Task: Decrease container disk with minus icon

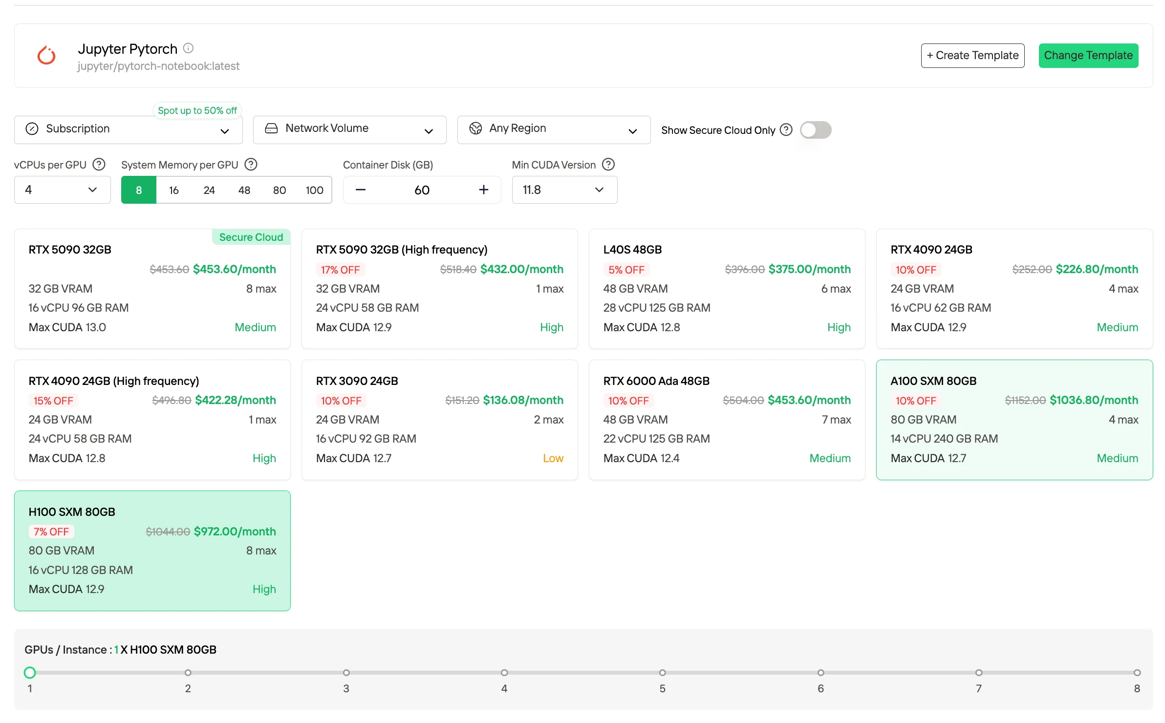Action: [361, 190]
